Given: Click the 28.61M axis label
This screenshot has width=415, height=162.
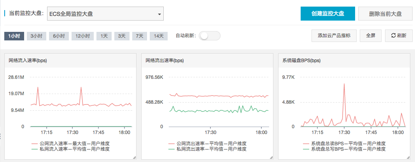Looking at the screenshot, I should [x=16, y=77].
